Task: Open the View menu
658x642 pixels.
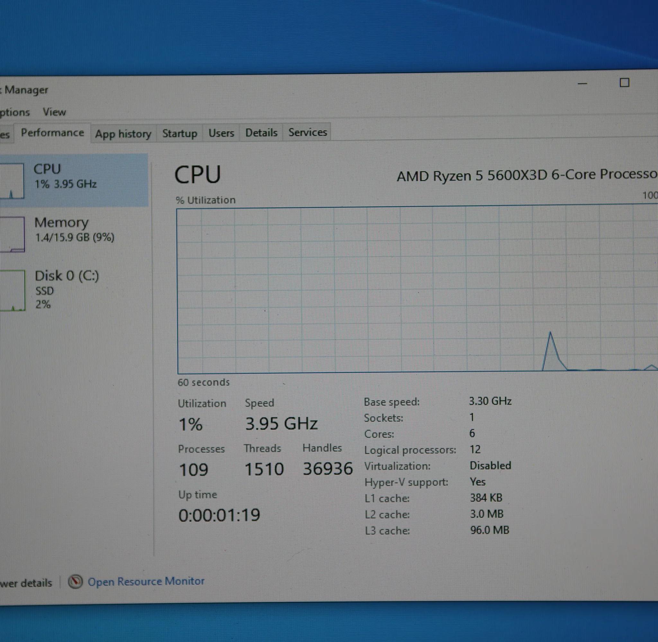Action: [x=54, y=112]
